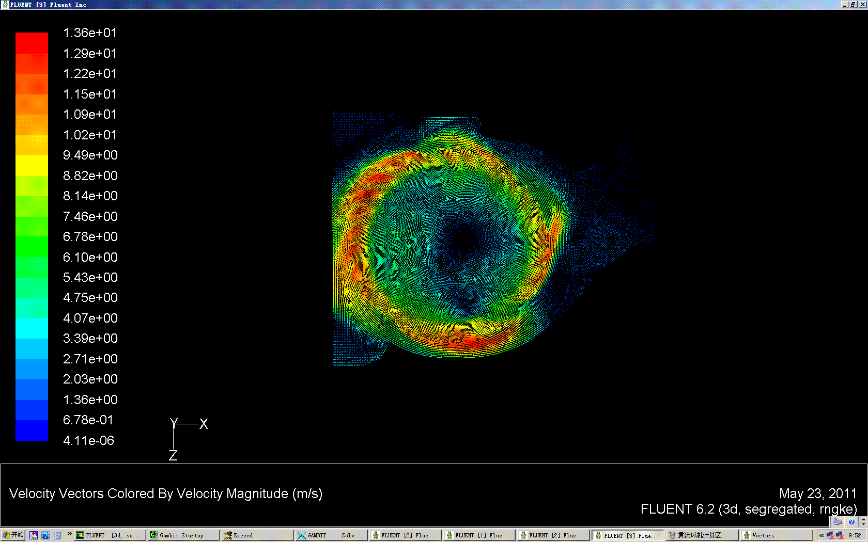Viewport: 868px width, 542px height.
Task: Switch to FLUENT [1] taskbar window
Action: 478,535
